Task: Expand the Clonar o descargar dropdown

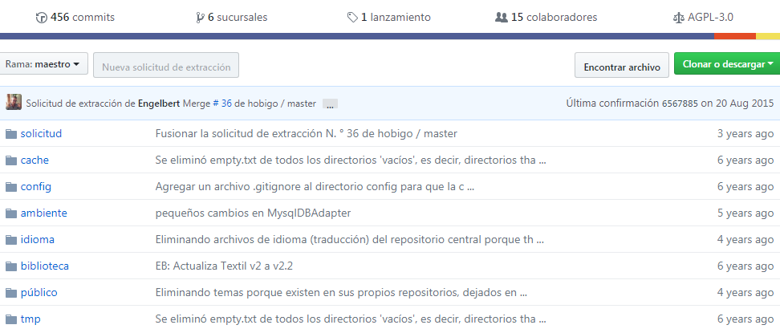Action: coord(727,63)
